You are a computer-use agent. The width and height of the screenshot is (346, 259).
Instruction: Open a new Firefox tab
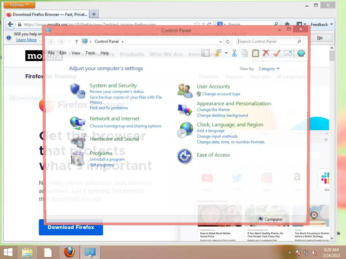[94, 14]
